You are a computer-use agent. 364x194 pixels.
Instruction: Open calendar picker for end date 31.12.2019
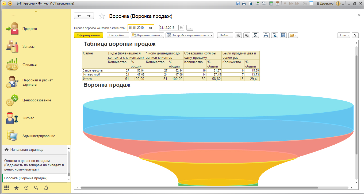pos(181,28)
